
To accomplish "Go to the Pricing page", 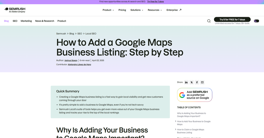I will tap(122, 10).
